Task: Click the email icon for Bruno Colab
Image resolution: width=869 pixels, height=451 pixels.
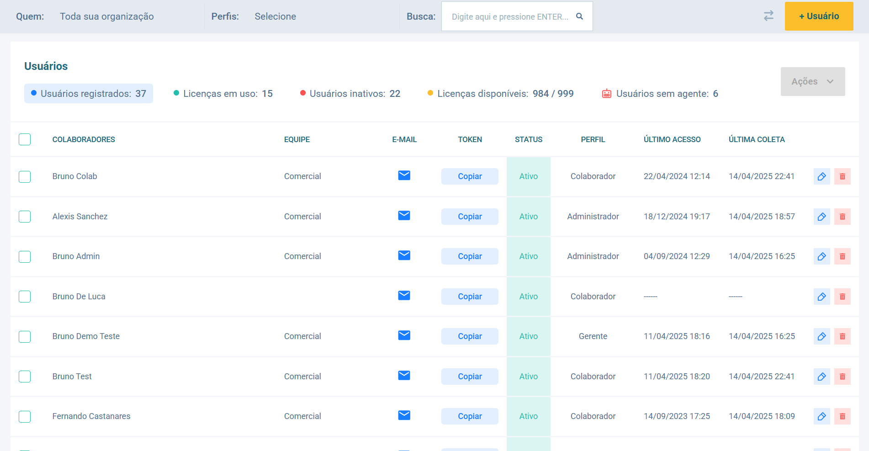Action: click(404, 176)
